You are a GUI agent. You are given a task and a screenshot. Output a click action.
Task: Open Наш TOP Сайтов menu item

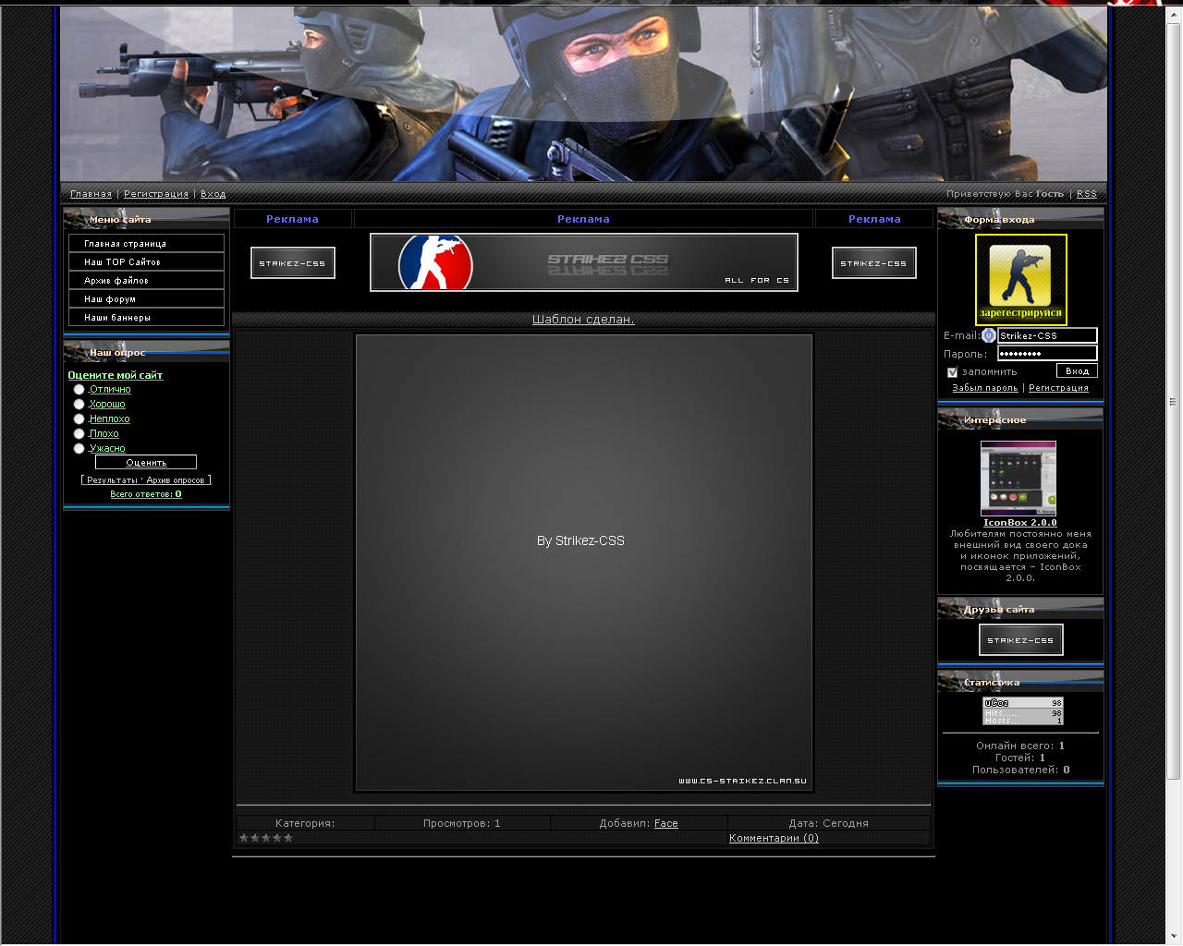pos(146,261)
